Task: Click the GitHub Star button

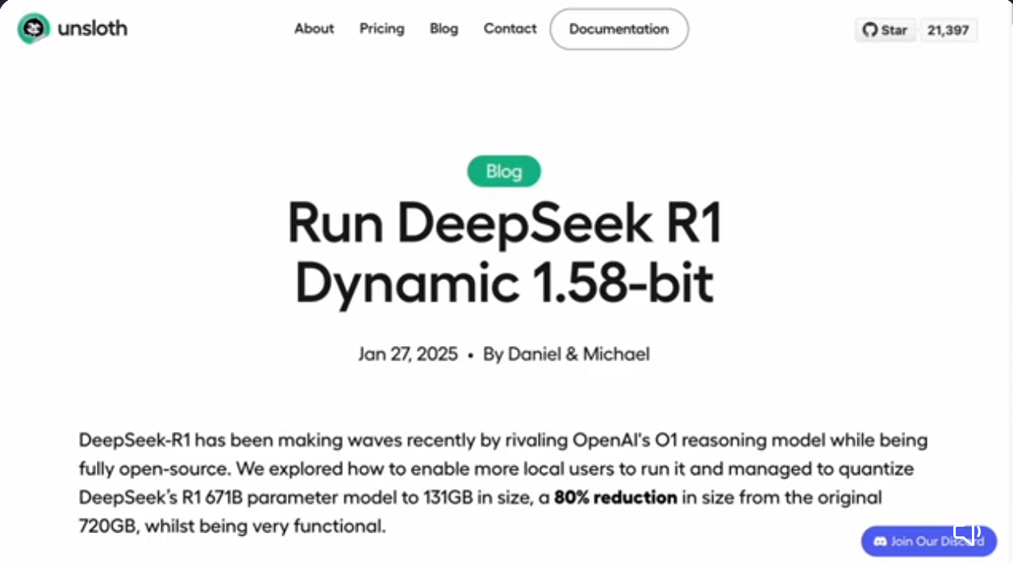Action: pos(886,30)
